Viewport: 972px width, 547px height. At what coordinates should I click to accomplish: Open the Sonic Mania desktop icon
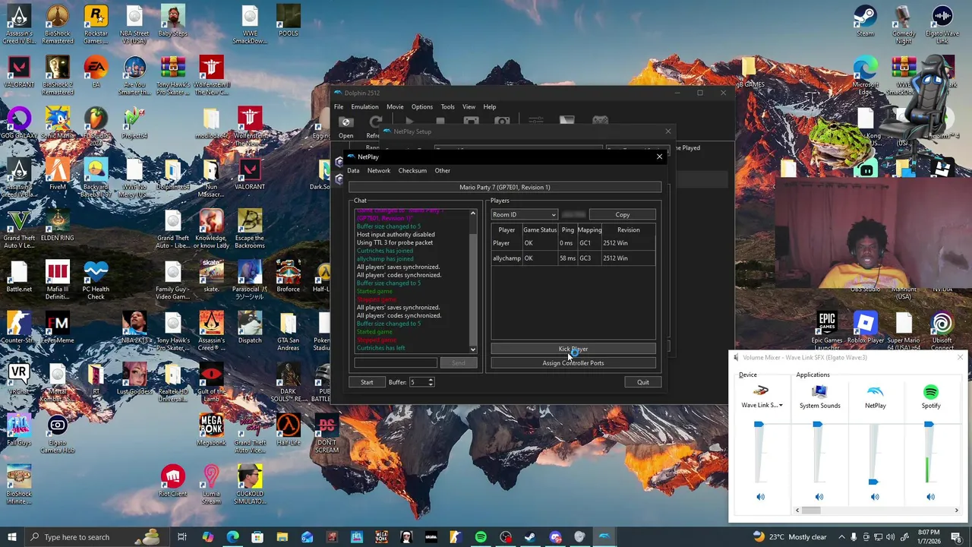57,123
